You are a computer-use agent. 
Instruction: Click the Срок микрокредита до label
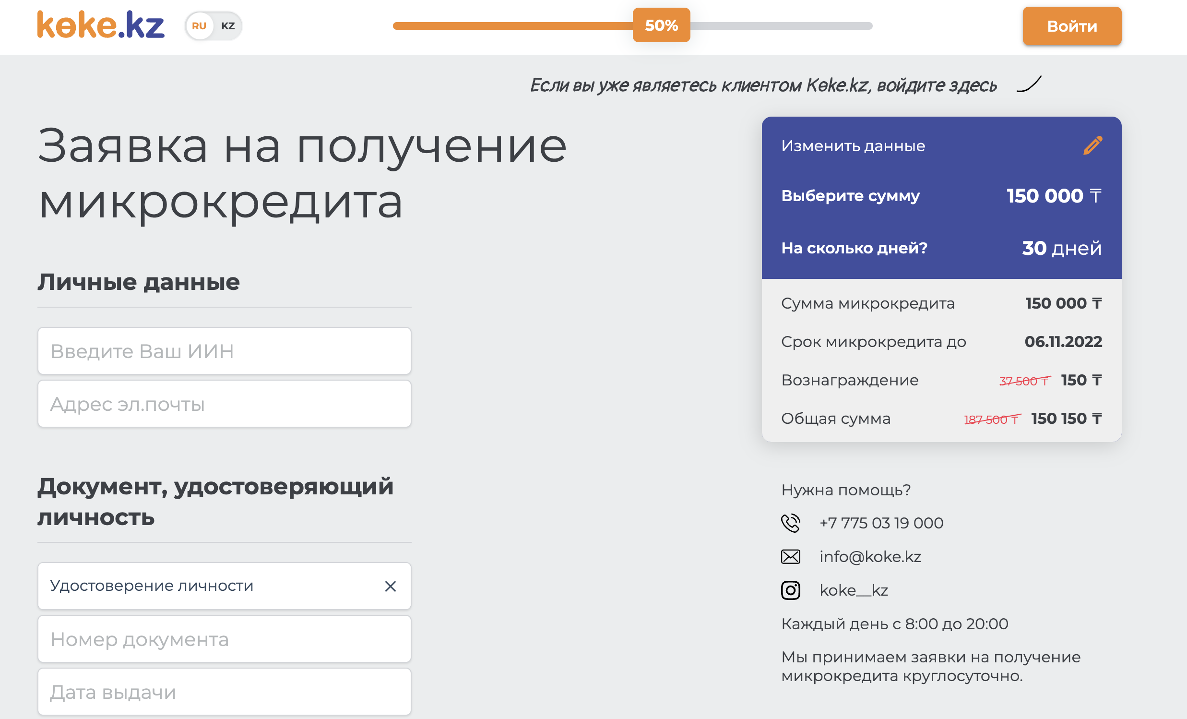click(x=873, y=342)
